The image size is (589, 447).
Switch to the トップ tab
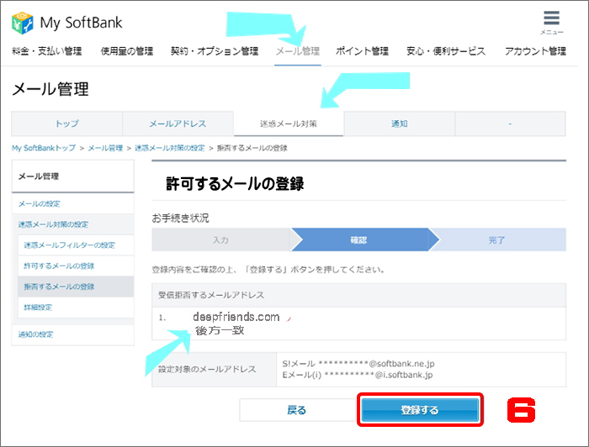coord(66,124)
